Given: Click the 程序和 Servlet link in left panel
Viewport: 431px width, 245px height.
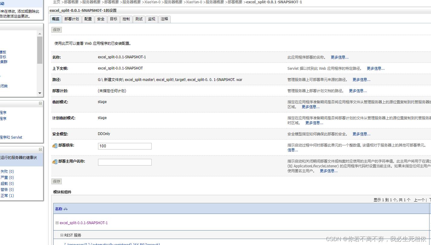Looking at the screenshot, I should [x=11, y=137].
